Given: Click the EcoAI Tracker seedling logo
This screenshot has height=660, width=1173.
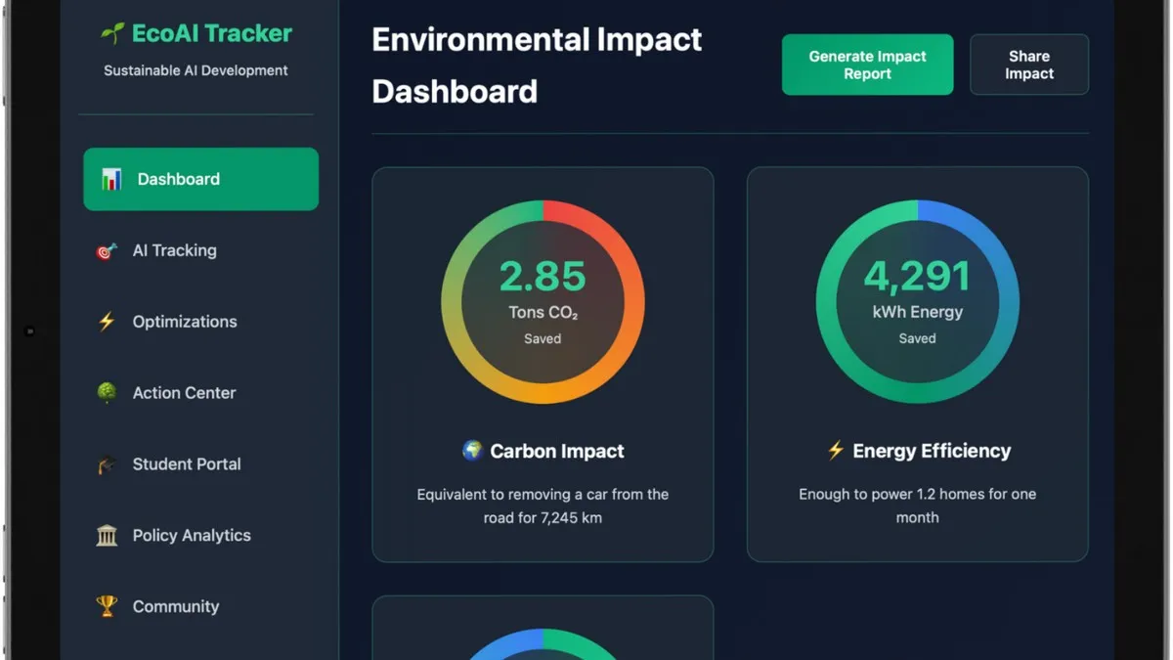Looking at the screenshot, I should [x=112, y=32].
